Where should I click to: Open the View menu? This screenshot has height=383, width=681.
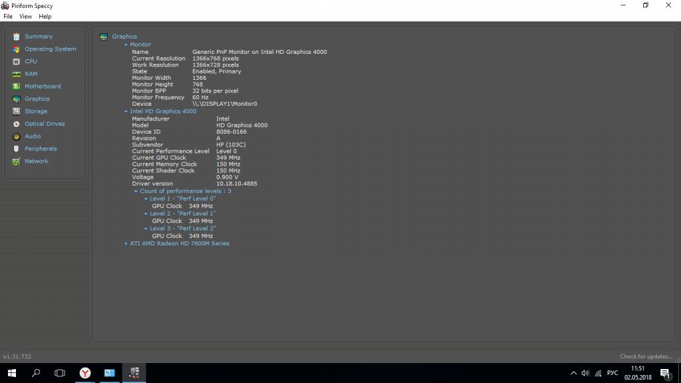pyautogui.click(x=25, y=17)
